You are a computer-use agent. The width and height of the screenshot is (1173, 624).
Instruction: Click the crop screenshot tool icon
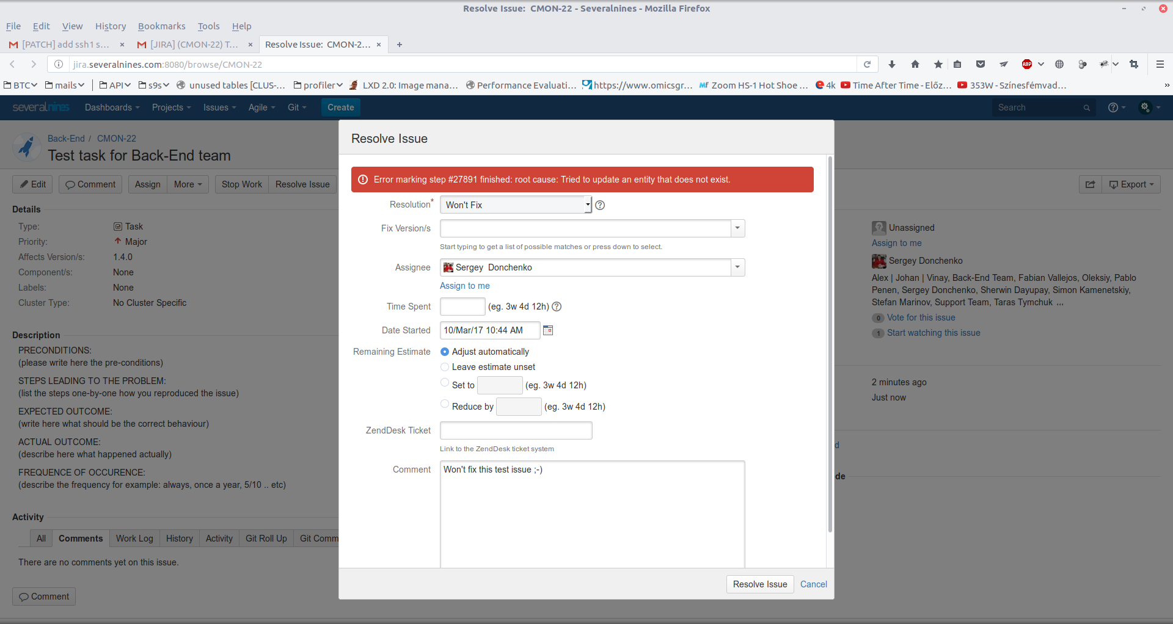tap(1134, 64)
